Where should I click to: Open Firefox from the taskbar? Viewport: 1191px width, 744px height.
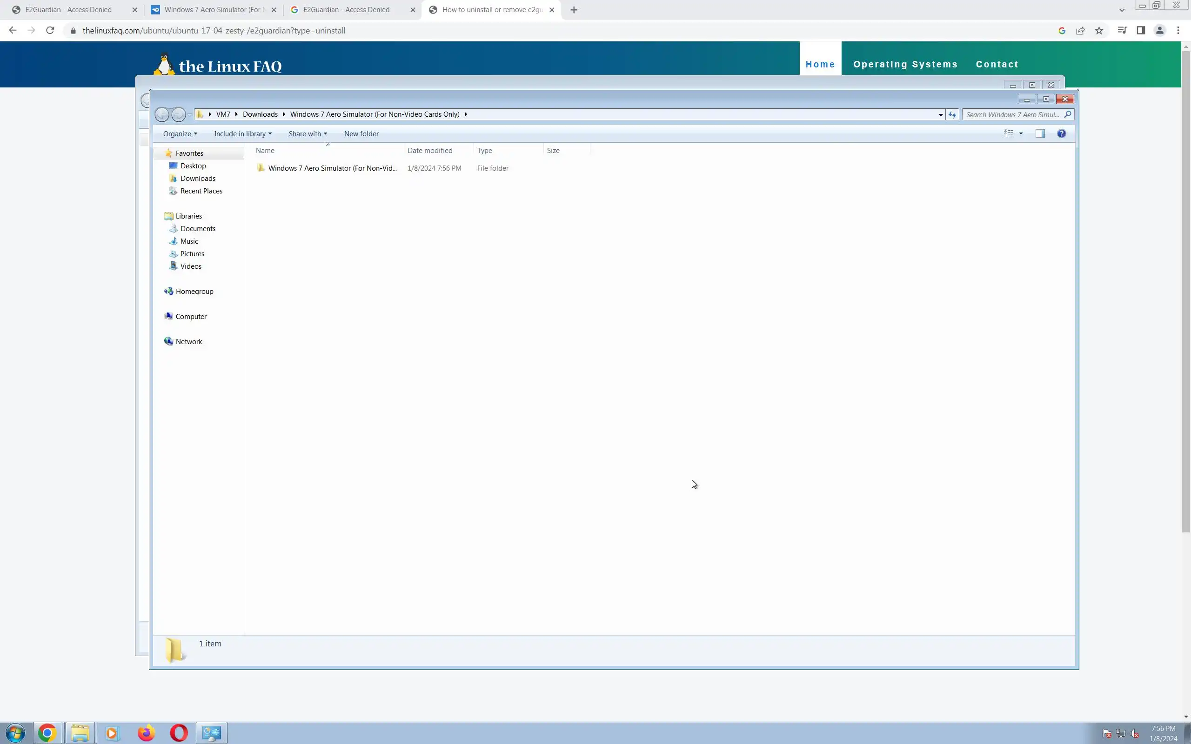coord(146,733)
